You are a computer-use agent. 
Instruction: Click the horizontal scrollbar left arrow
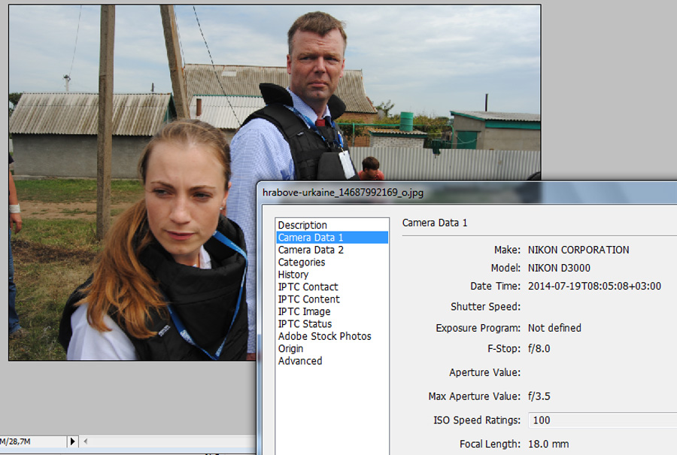pyautogui.click(x=86, y=441)
